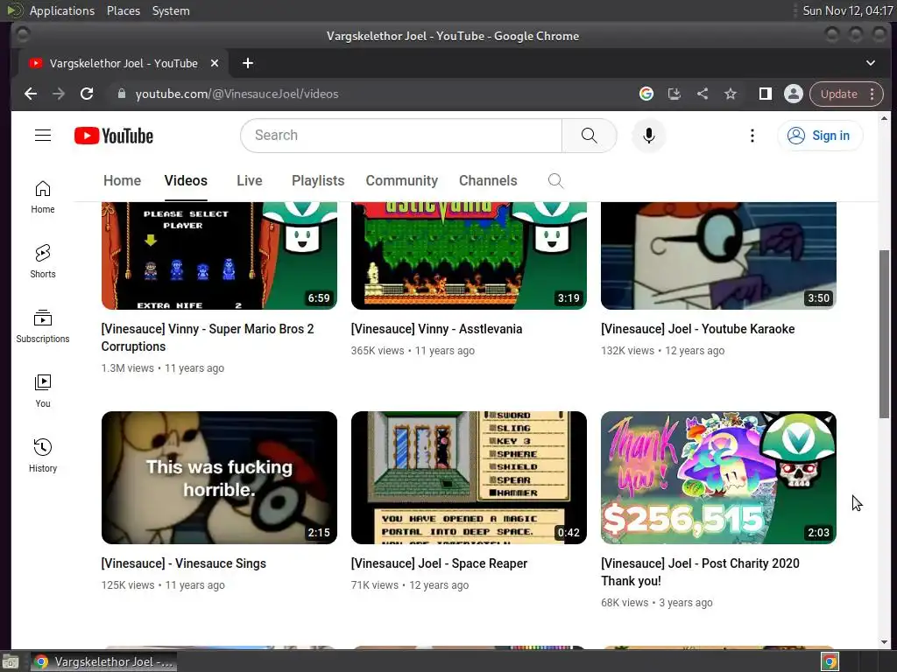This screenshot has height=672, width=897.
Task: Click the title "[Vinesauce] Joel - Space Reaper"
Action: pyautogui.click(x=440, y=563)
